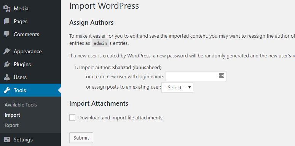Click the 'Assign Authors' heading
The height and width of the screenshot is (146, 295).
(91, 22)
